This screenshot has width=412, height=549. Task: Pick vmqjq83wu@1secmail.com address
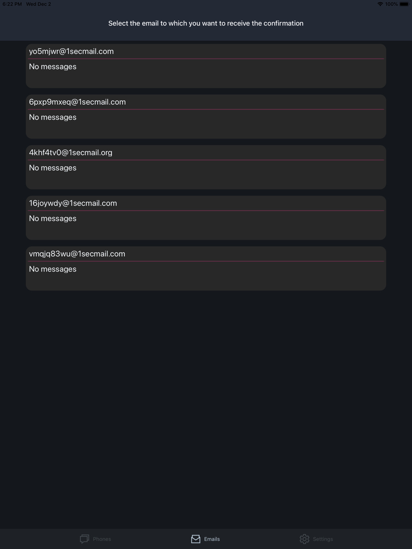click(x=77, y=254)
